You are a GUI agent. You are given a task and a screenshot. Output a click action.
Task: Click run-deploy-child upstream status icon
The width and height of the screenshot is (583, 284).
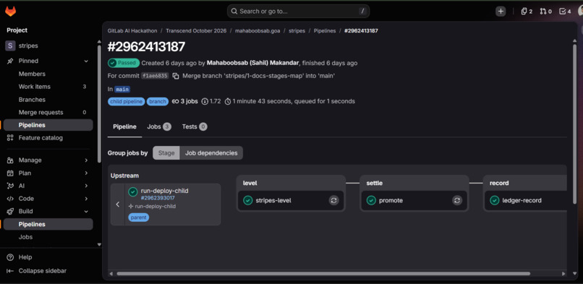pyautogui.click(x=133, y=192)
